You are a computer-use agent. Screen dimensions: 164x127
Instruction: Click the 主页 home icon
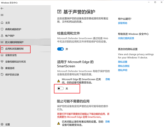tap(2, 23)
